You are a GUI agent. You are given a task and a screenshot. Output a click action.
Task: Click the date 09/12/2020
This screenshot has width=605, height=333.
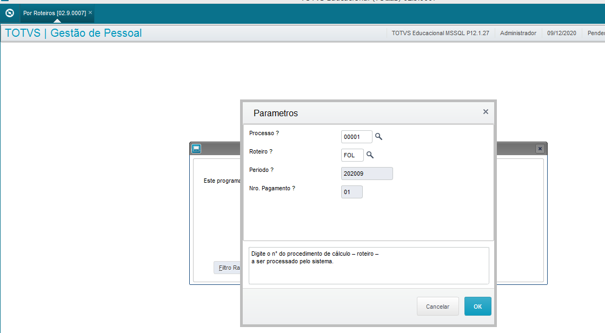click(x=561, y=33)
